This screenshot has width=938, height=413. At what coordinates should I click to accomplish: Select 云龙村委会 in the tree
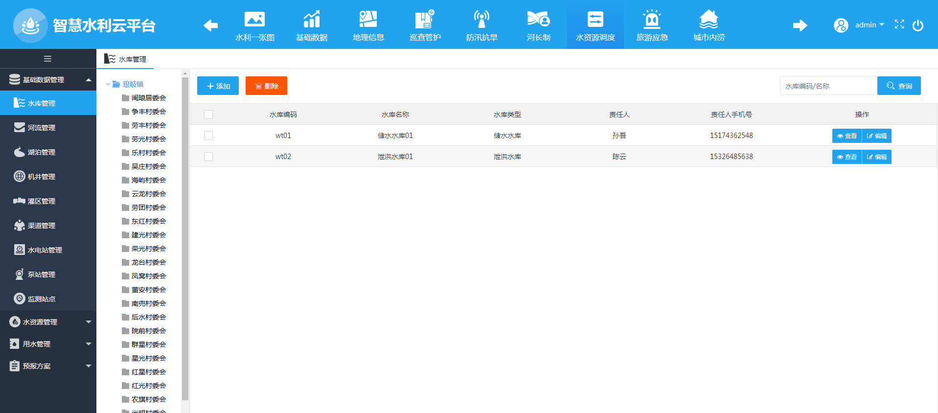click(149, 194)
